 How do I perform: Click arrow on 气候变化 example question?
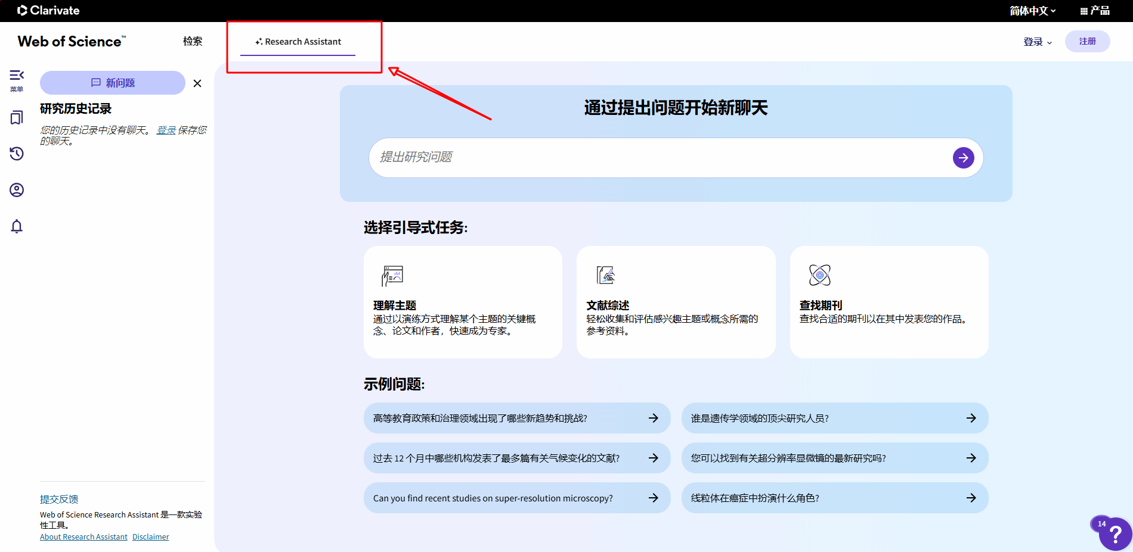[x=654, y=458]
